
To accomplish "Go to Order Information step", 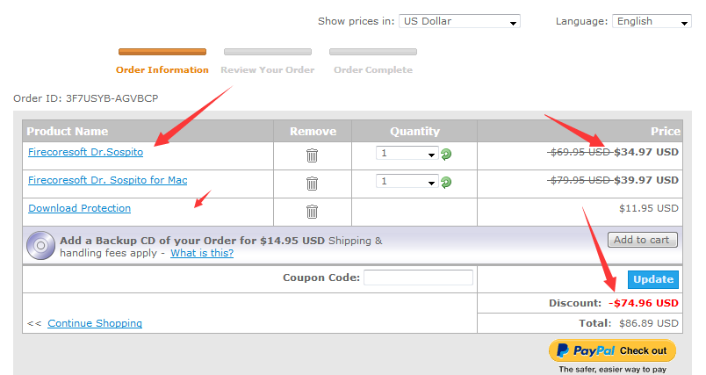I will tap(162, 69).
